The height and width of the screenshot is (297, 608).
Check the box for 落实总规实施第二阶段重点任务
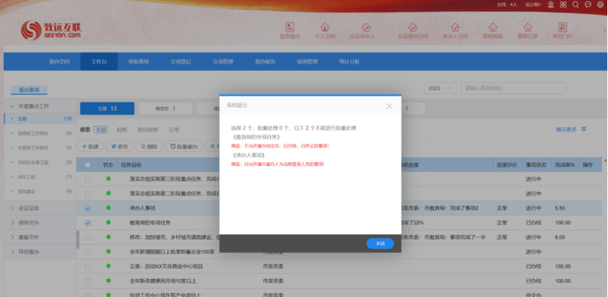pyautogui.click(x=87, y=194)
